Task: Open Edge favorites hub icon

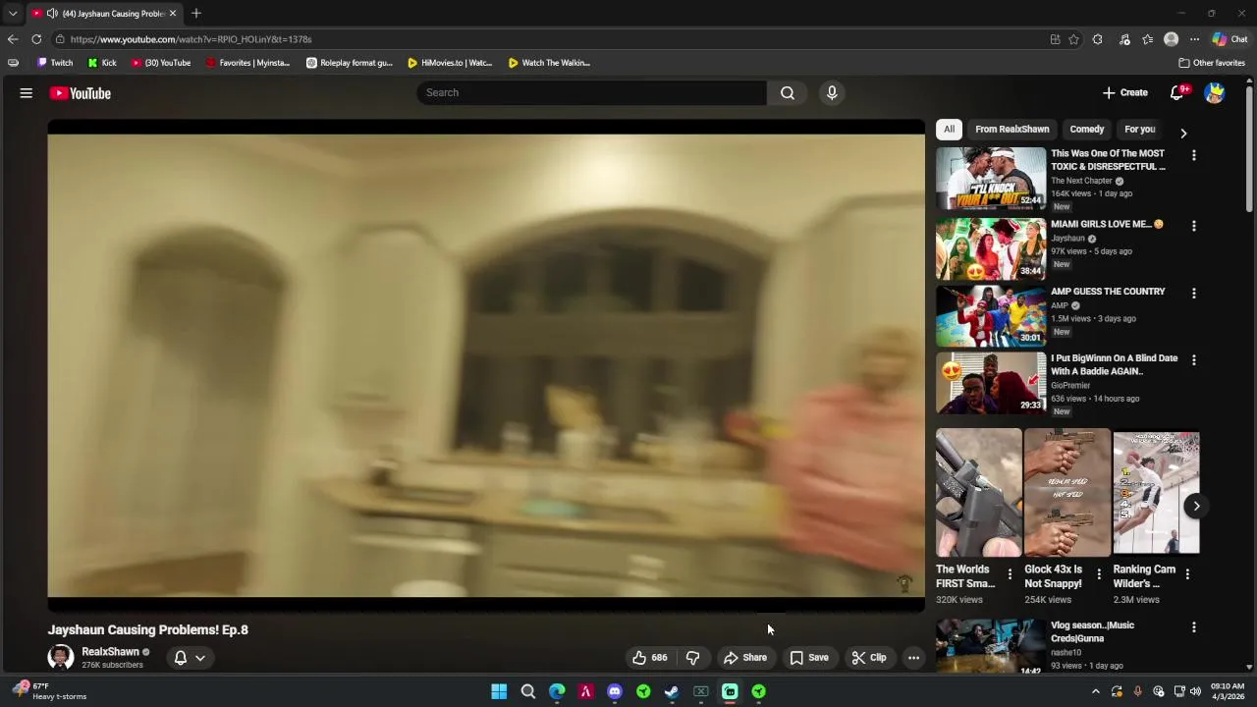Action: click(1148, 39)
